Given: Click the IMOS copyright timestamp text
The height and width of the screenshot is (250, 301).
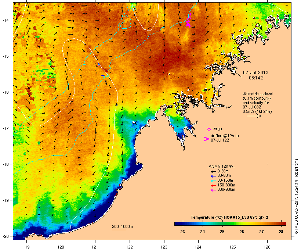Looking at the screenshot, I should coord(296,197).
